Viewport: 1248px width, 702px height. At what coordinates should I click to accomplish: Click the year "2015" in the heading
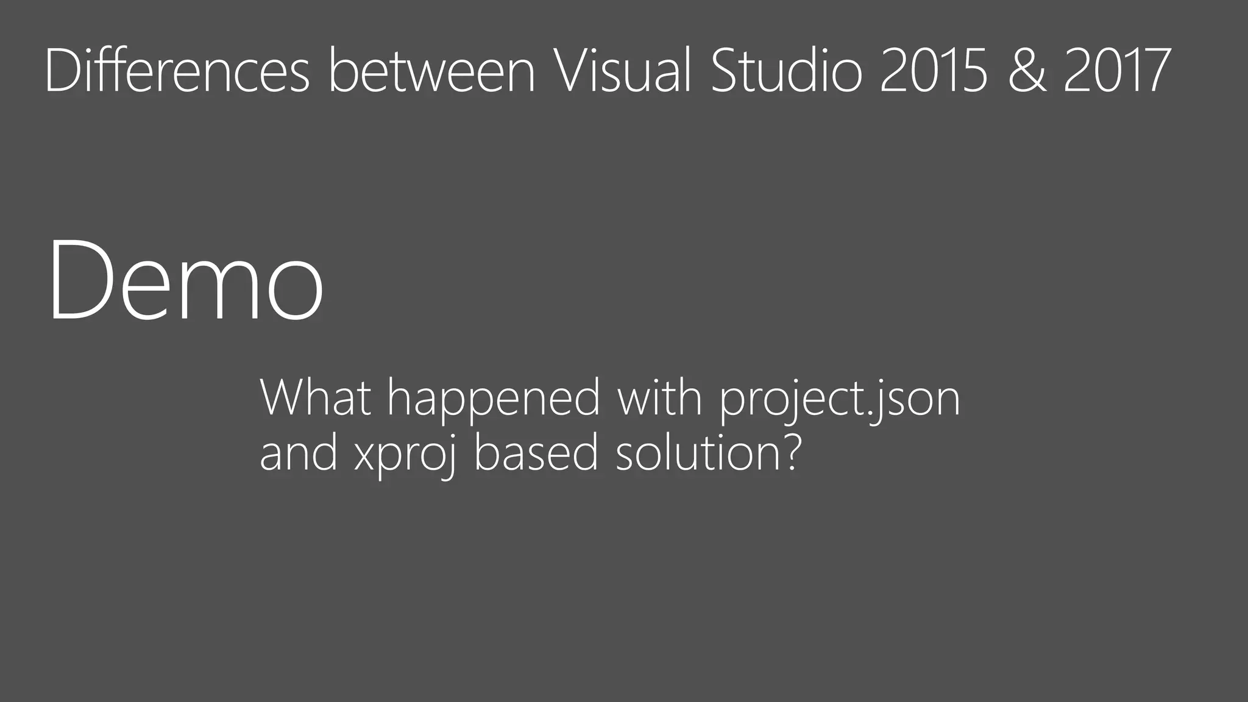pos(934,70)
